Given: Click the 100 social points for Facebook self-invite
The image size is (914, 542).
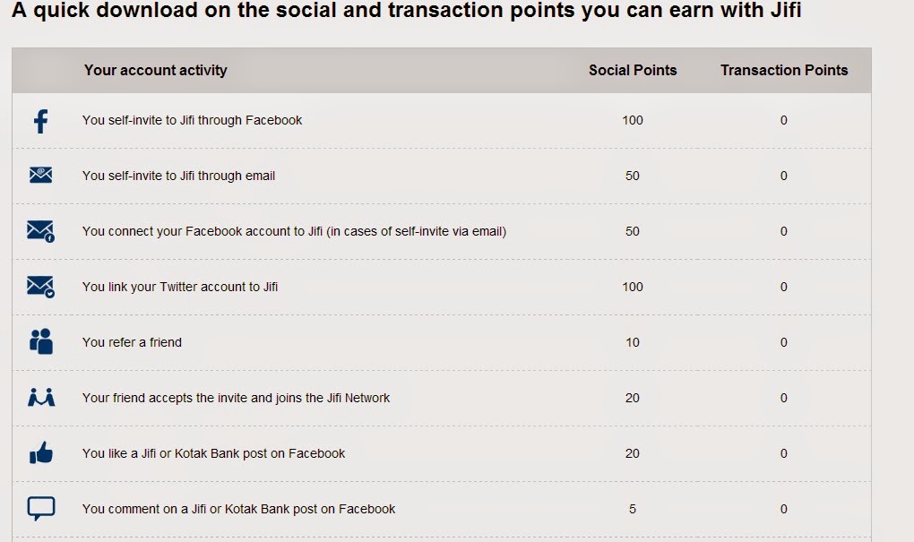Looking at the screenshot, I should [x=633, y=120].
